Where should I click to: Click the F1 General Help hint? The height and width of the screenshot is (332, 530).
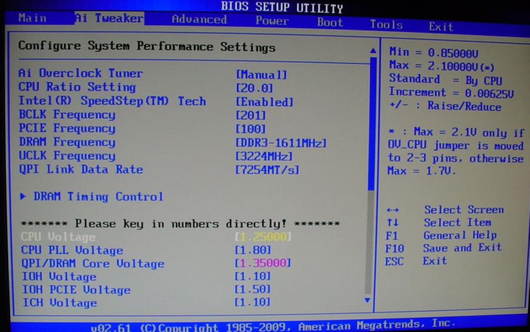click(441, 235)
